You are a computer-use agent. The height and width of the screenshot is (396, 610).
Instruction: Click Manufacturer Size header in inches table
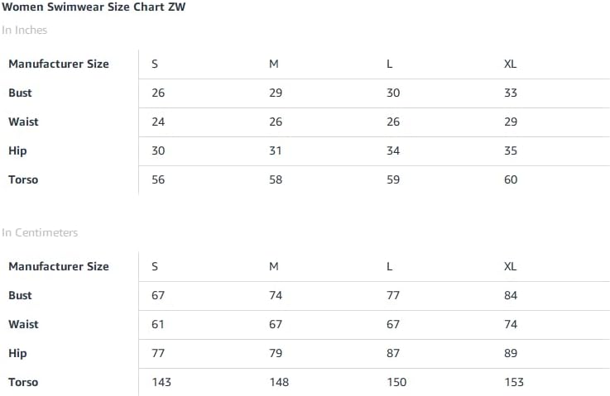(59, 64)
